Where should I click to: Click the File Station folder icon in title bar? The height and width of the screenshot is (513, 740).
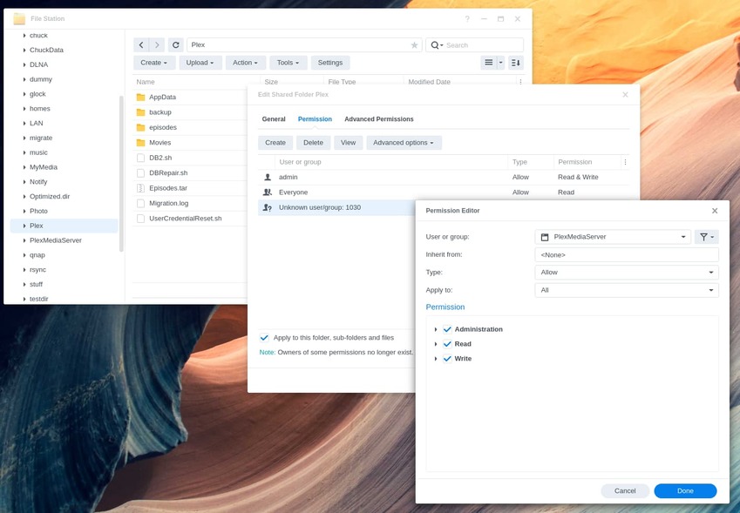pos(19,19)
